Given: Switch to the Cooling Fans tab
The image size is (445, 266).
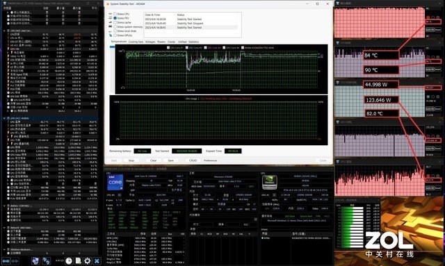Looking at the screenshot, I should [x=136, y=42].
